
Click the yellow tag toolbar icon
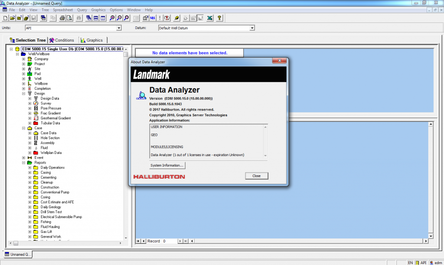(x=177, y=18)
